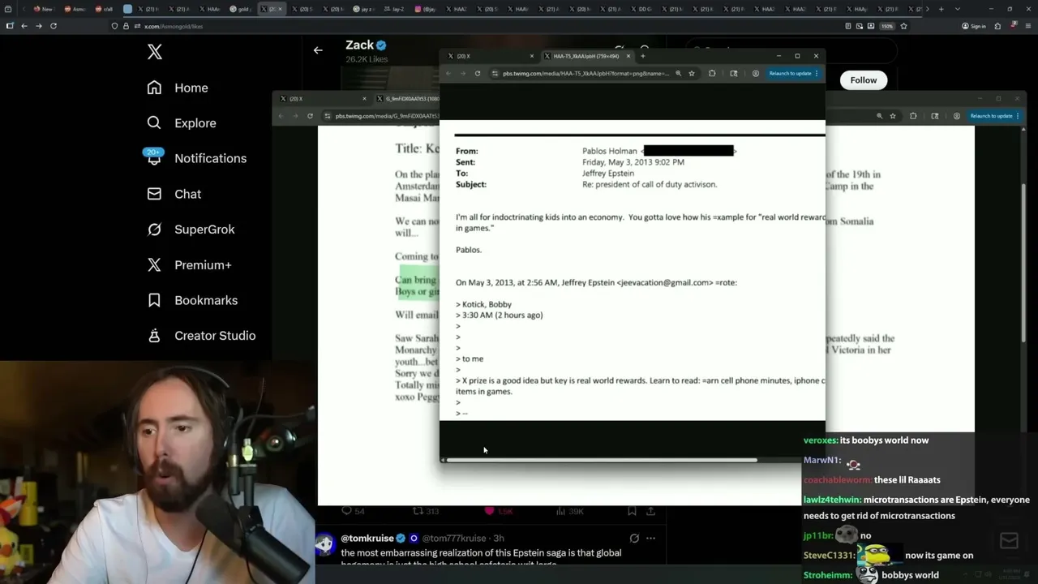This screenshot has width=1038, height=584.
Task: Reply to the post with 54 comments
Action: pos(354,511)
